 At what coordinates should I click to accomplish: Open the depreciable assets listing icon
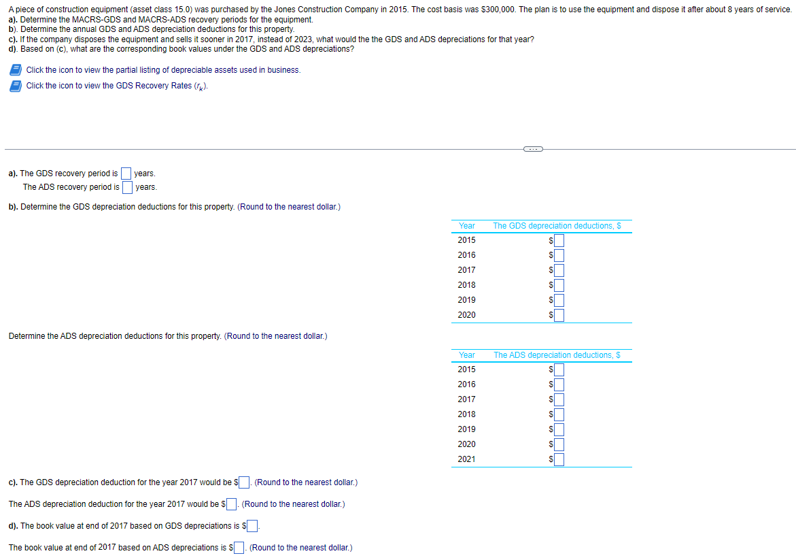tap(16, 69)
